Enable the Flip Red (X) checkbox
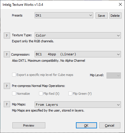The image size is (125, 133). click(x=41, y=94)
